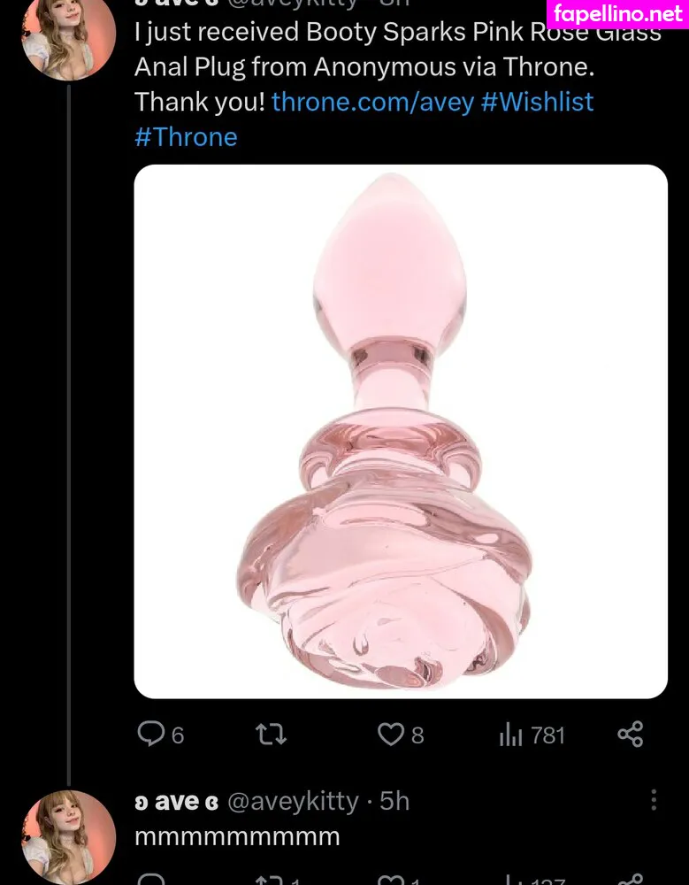The image size is (689, 885).
Task: Open the three-dot menu on the 5h reply
Action: pos(654,800)
